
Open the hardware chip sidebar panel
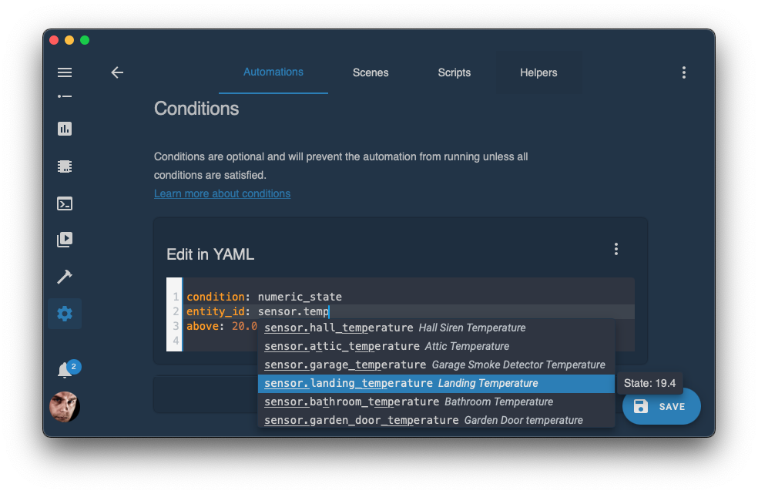pyautogui.click(x=65, y=166)
